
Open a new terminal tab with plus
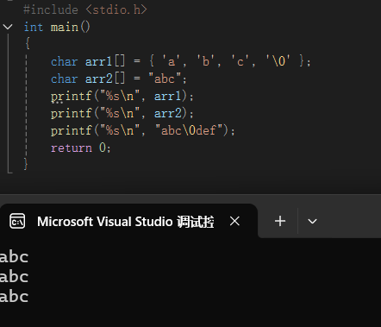pos(280,221)
